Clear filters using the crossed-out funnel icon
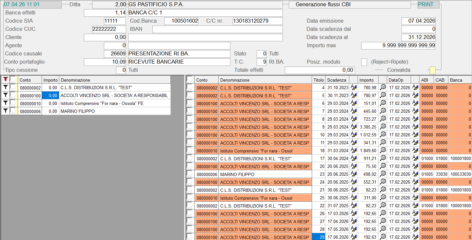Image resolution: width=472 pixels, height=240 pixels. pyautogui.click(x=6, y=80)
